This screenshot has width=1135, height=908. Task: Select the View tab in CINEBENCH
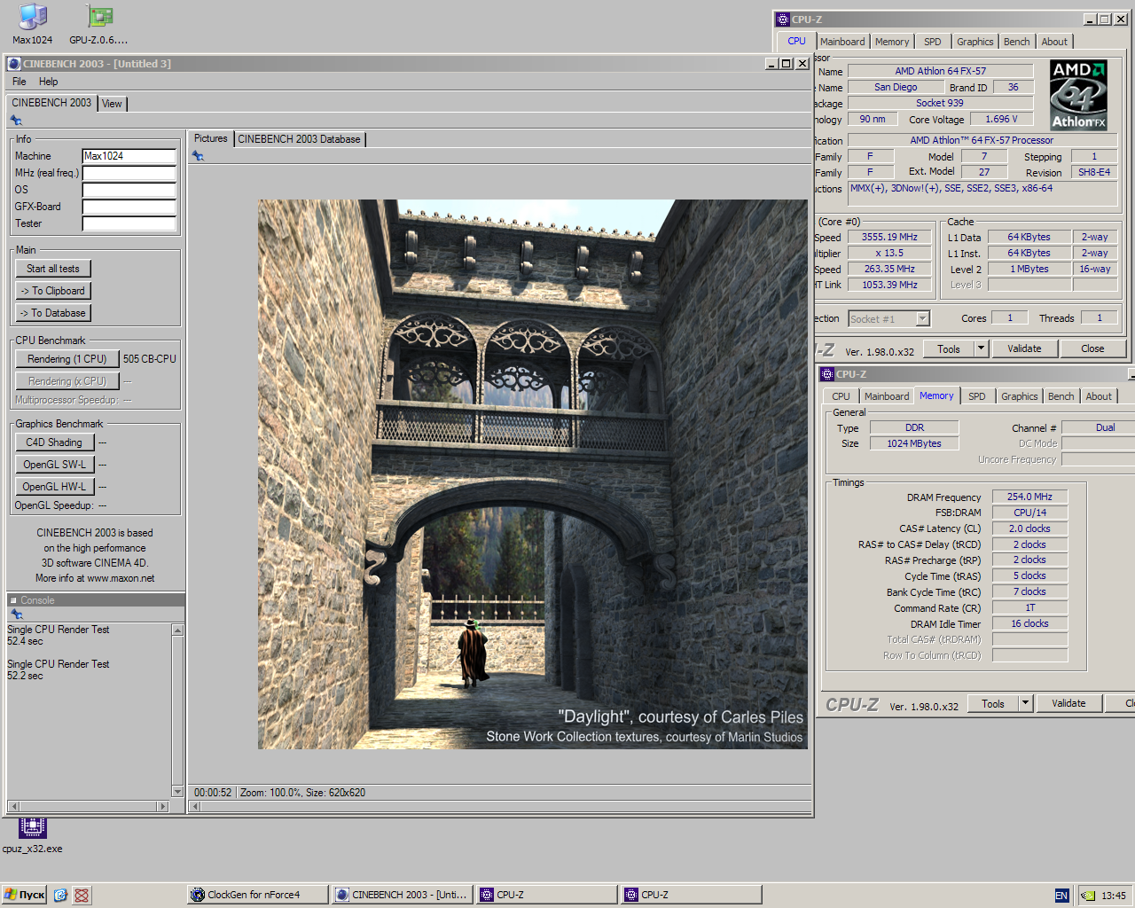point(112,104)
